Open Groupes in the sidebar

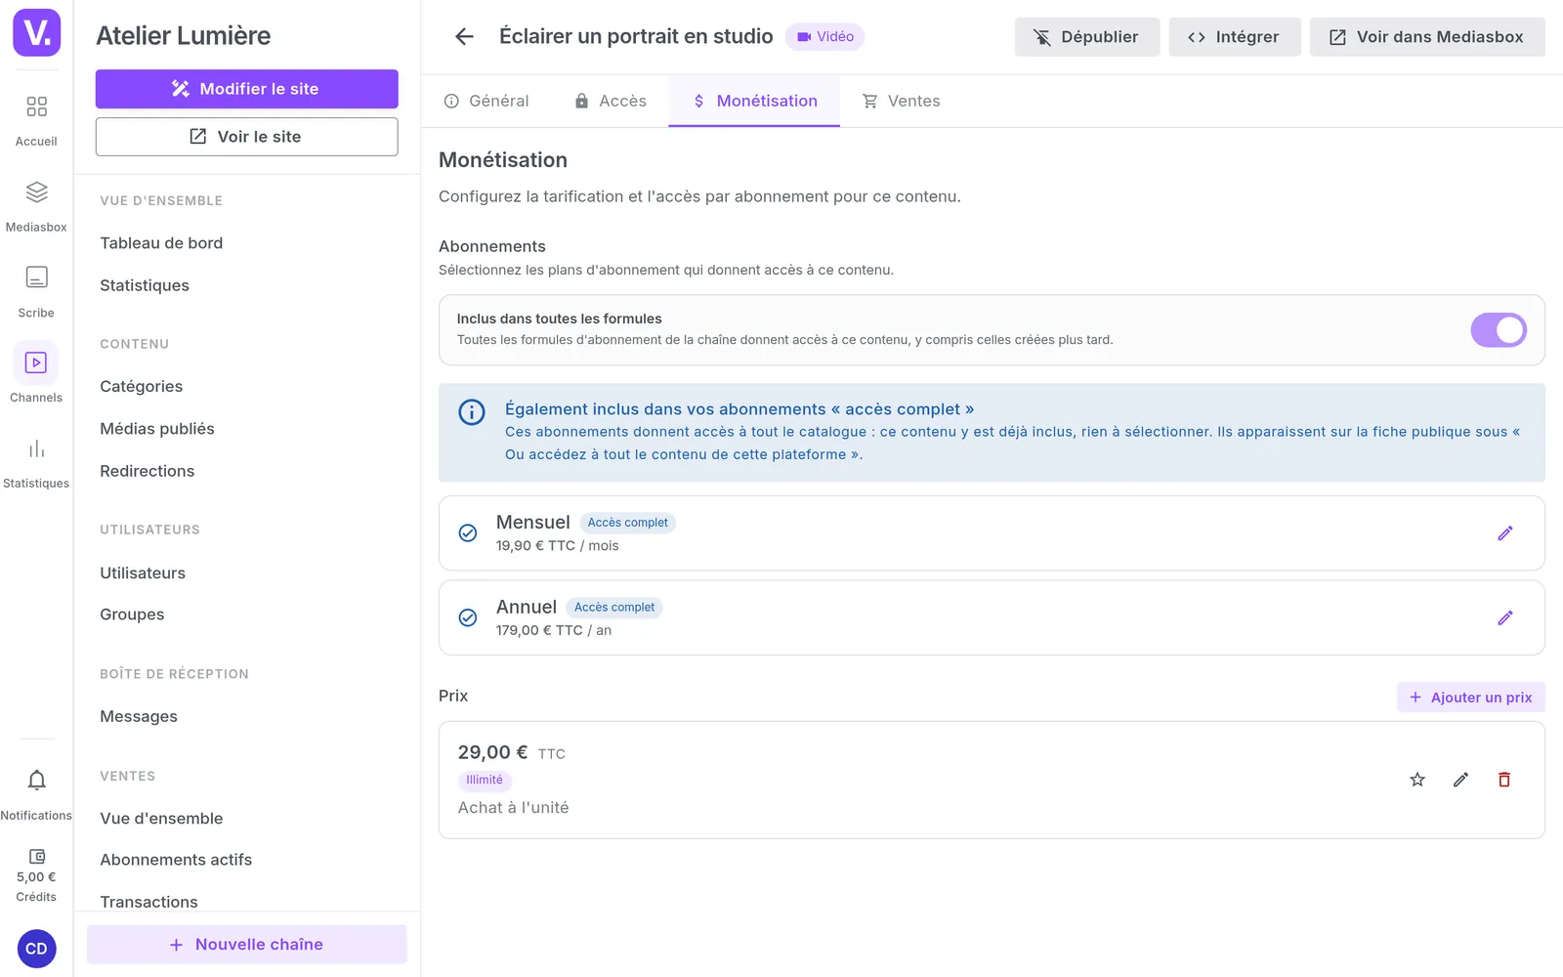[x=132, y=615]
